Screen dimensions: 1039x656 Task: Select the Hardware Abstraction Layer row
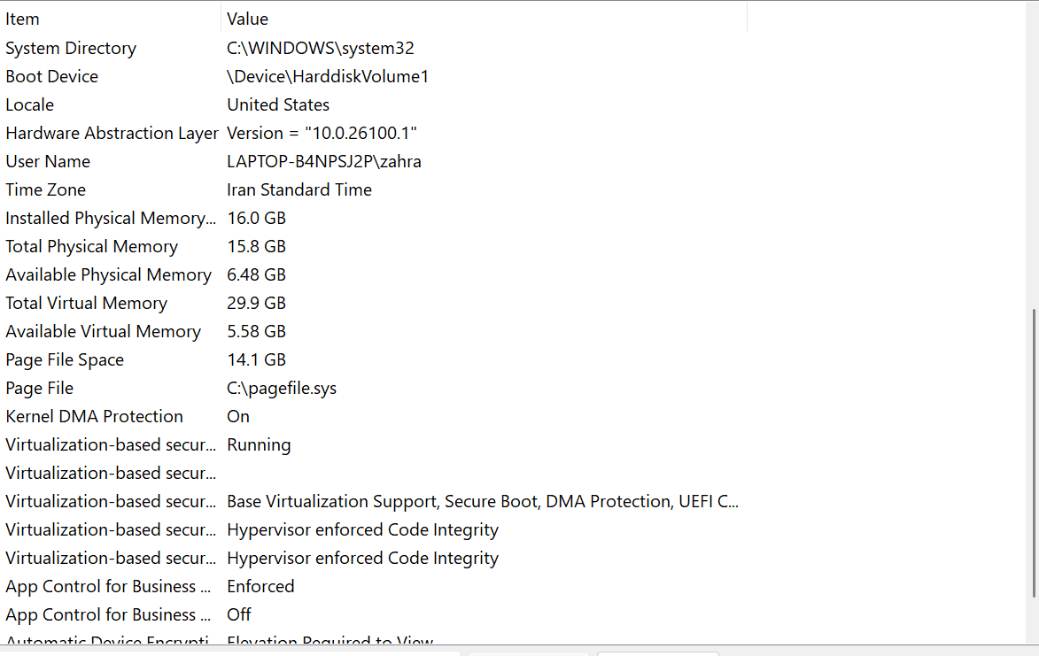point(112,133)
